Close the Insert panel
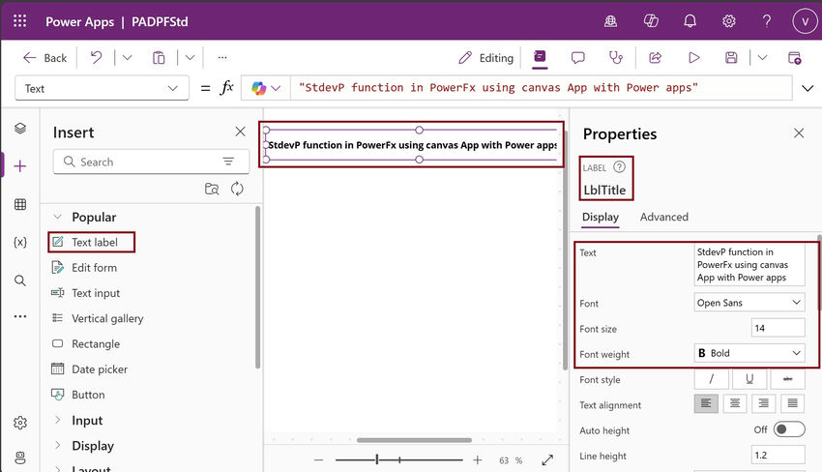This screenshot has width=822, height=472. (240, 132)
